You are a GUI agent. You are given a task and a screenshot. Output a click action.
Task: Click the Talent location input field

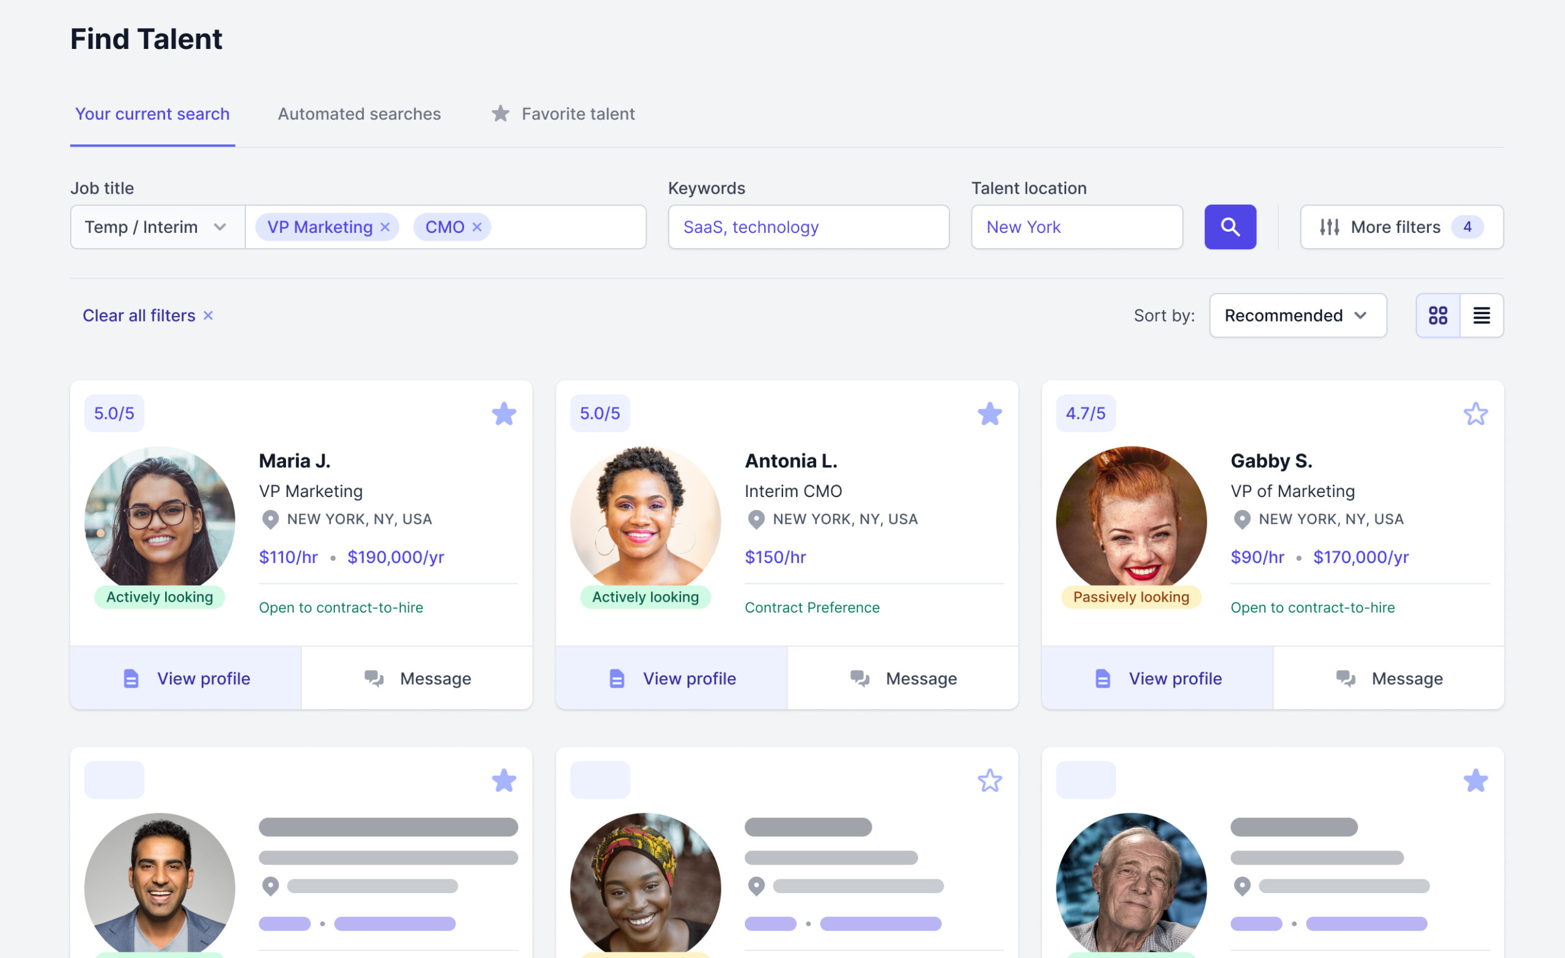1077,227
